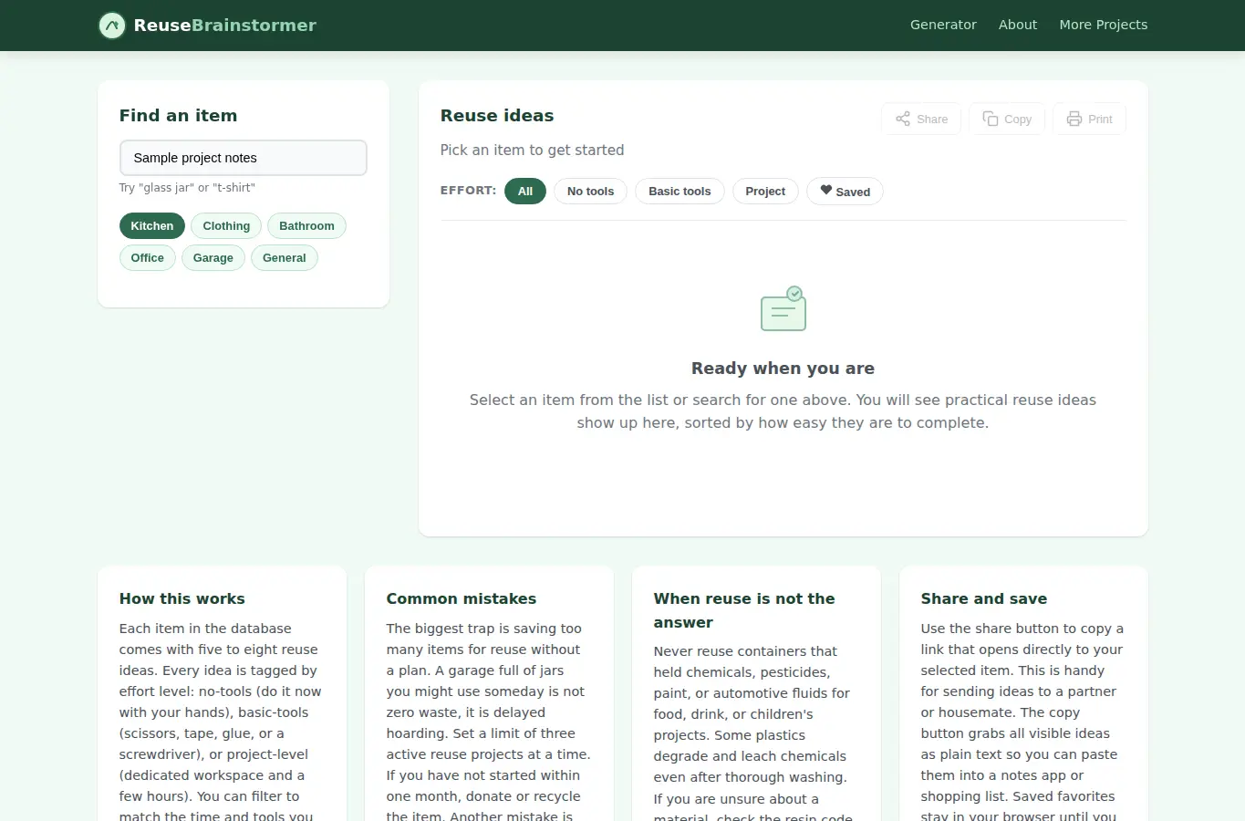Select the Bathroom category chip
The width and height of the screenshot is (1245, 821).
306,226
